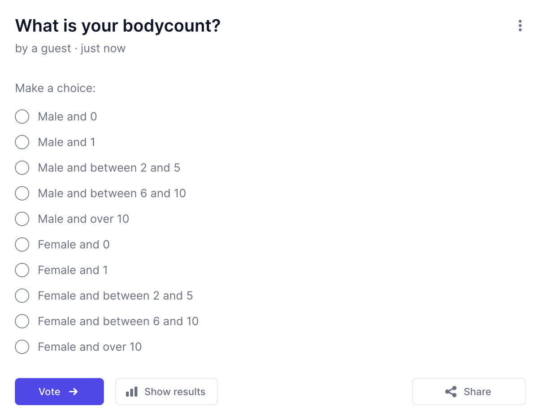Choose "Male and 1" radio button

point(22,142)
